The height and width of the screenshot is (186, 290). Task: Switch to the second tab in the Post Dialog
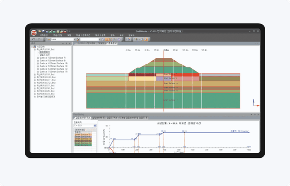pos(98,118)
